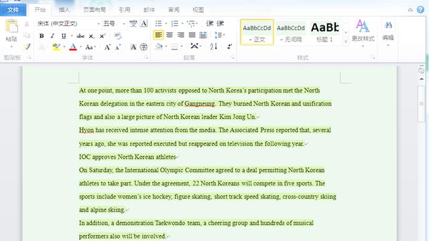Clear formatting with the eraser icon

pos(118,35)
